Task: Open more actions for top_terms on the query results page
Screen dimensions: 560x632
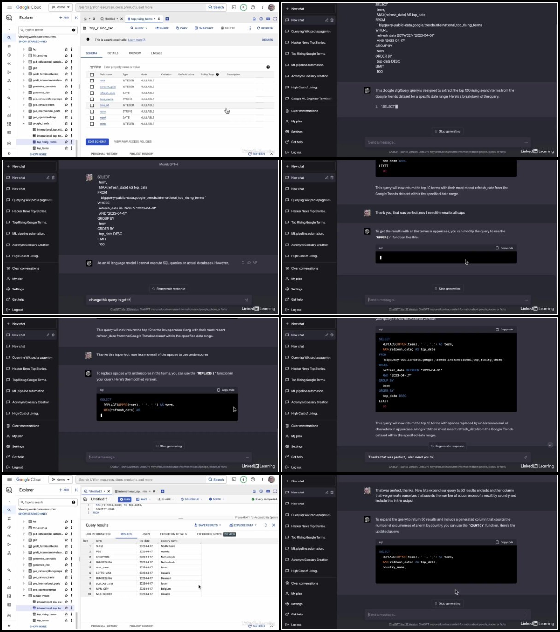Action: (x=72, y=620)
